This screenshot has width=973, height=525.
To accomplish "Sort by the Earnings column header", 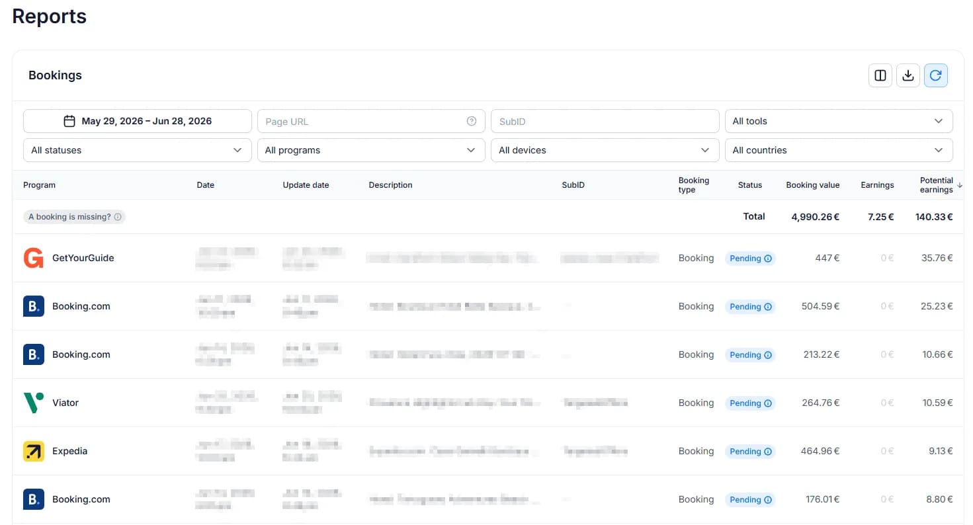I will coord(877,185).
